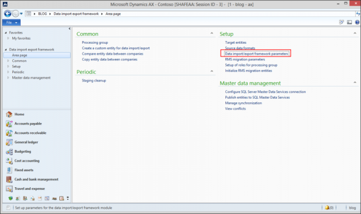Click Data import export framework breadcrumb
This screenshot has height=214, width=361.
[x=77, y=14]
